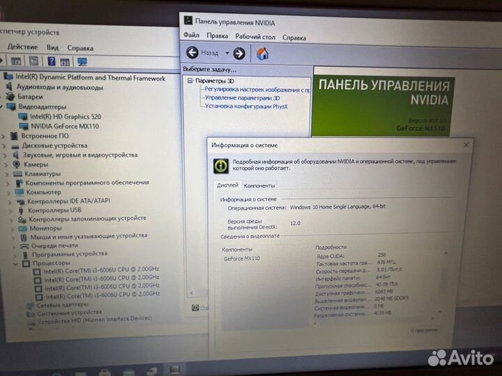Image resolution: width=502 pixels, height=376 pixels.
Task: Collapse the Процессоры tree node
Action: point(14,263)
